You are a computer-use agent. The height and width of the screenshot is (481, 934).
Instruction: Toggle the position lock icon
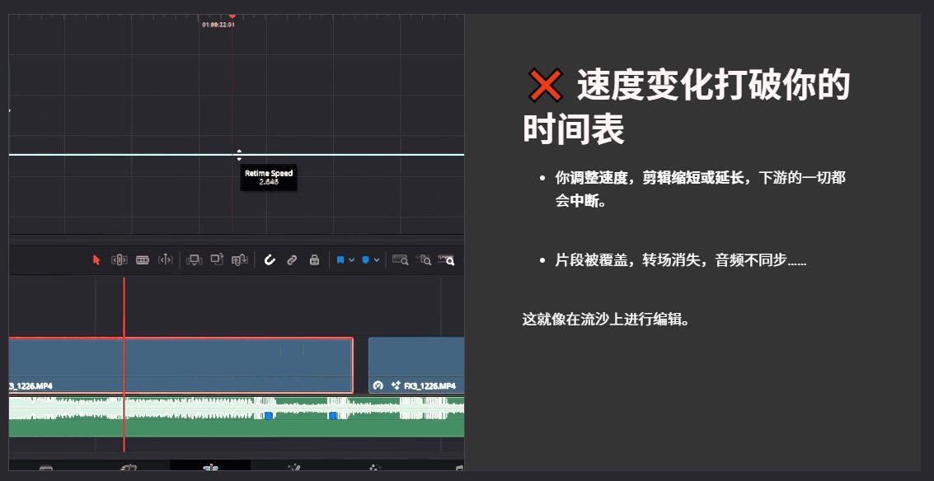tap(314, 259)
